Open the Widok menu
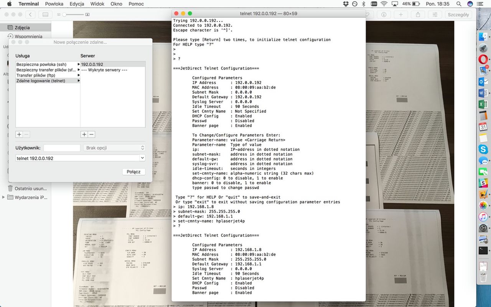This screenshot has width=491, height=307. (97, 4)
